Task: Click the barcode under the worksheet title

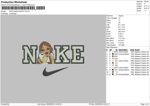Action: click(x=23, y=8)
